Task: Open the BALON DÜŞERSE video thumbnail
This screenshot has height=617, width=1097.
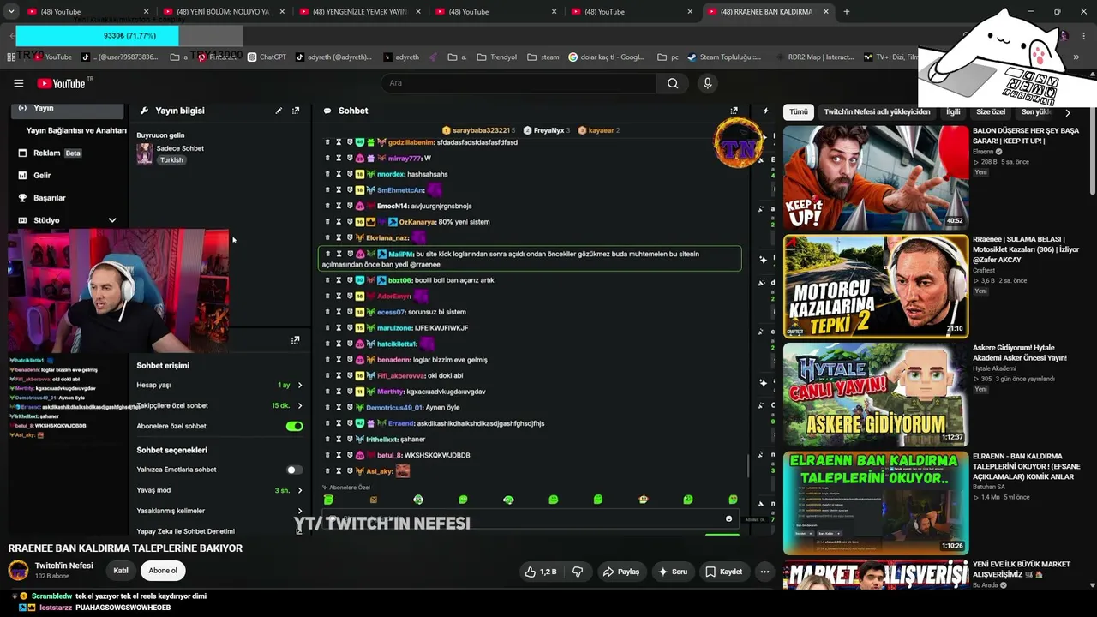Action: pos(875,177)
